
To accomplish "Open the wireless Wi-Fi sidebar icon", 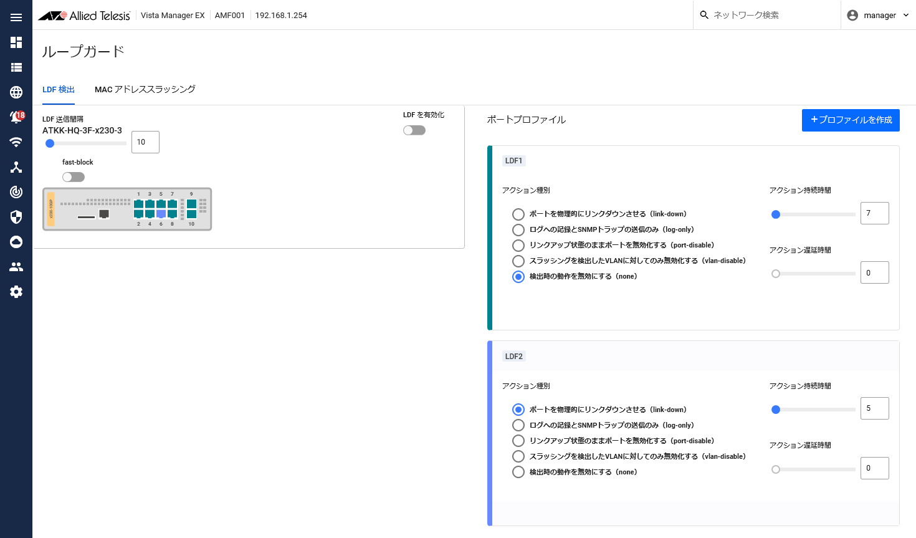I will (x=16, y=142).
